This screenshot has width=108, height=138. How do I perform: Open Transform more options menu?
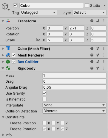click(104, 21)
